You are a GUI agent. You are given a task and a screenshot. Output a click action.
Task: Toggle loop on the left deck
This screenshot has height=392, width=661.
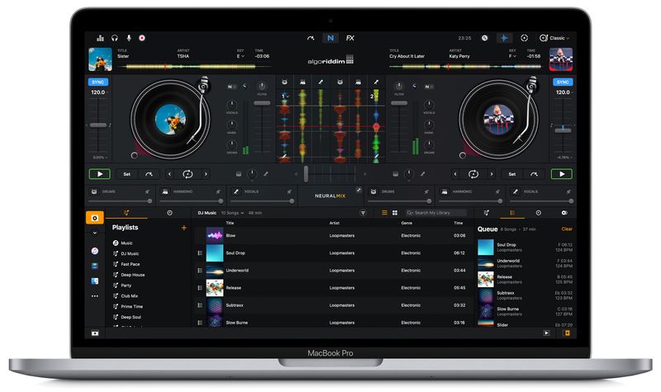pyautogui.click(x=188, y=174)
